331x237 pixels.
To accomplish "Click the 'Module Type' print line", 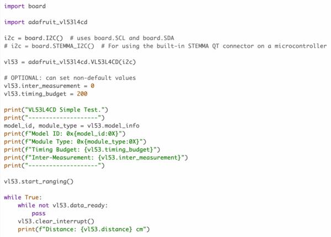I will (74, 141).
